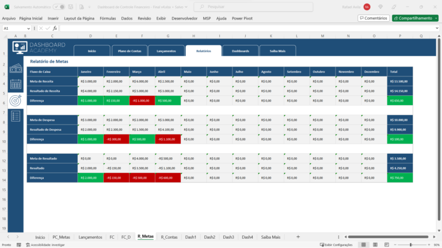Click the macro recording status icon
The width and height of the screenshot is (442, 248).
pos(19,245)
